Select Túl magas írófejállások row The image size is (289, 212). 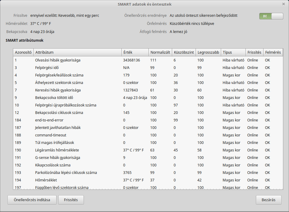148,143
